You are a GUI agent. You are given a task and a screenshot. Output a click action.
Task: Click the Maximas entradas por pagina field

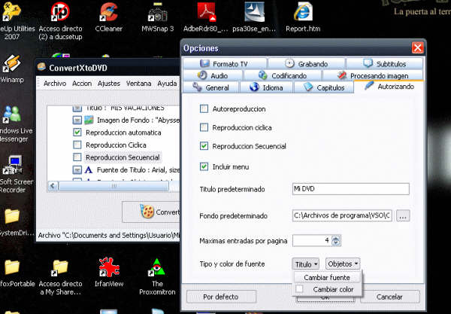click(x=312, y=240)
